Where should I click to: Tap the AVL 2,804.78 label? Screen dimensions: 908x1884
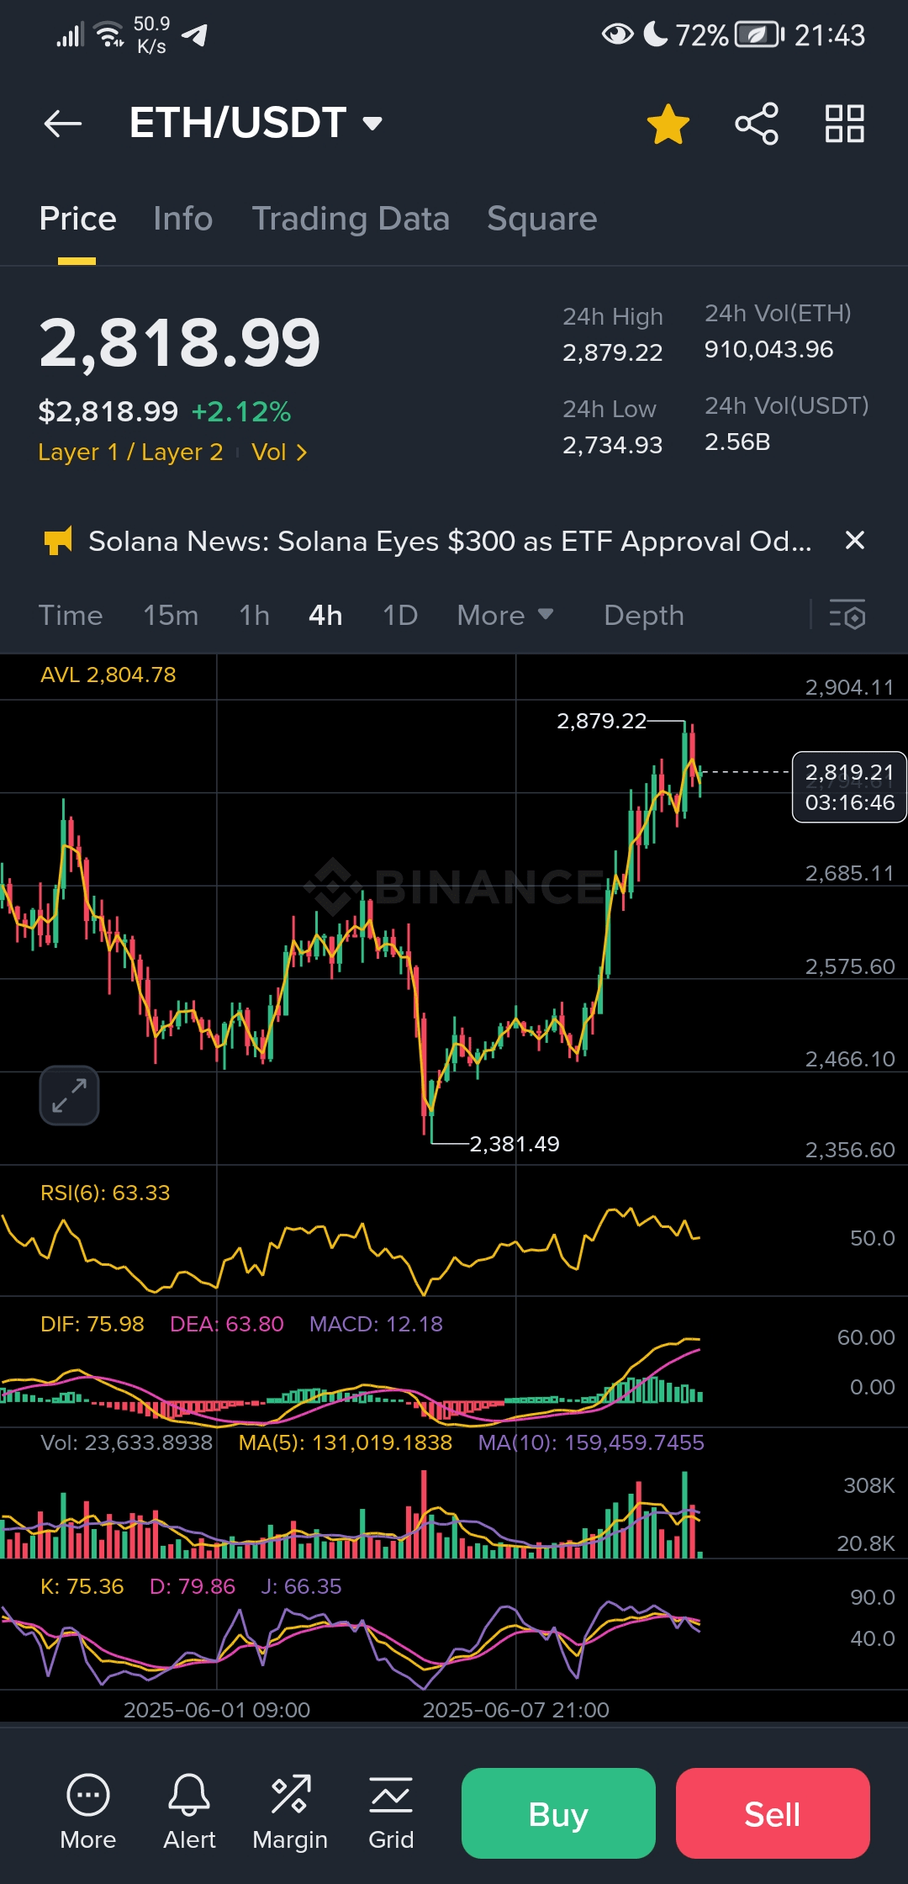point(108,675)
